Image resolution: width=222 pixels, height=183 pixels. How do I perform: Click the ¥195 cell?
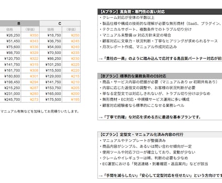[x=71, y=100]
